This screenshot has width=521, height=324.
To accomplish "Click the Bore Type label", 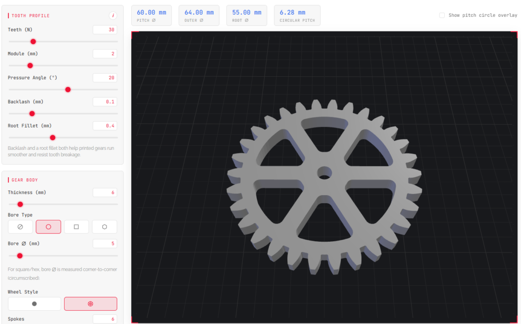I will pos(20,215).
